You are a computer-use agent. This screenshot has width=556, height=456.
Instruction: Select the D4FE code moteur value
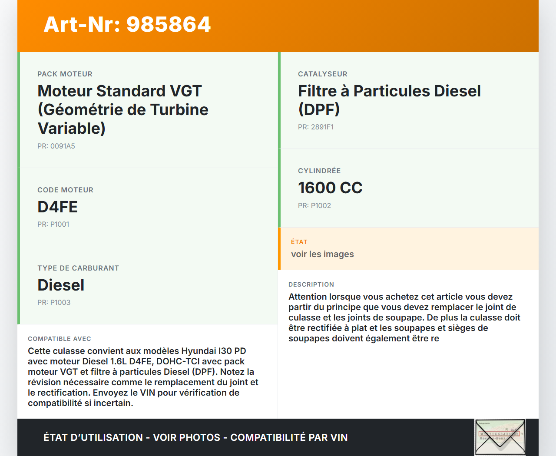57,207
